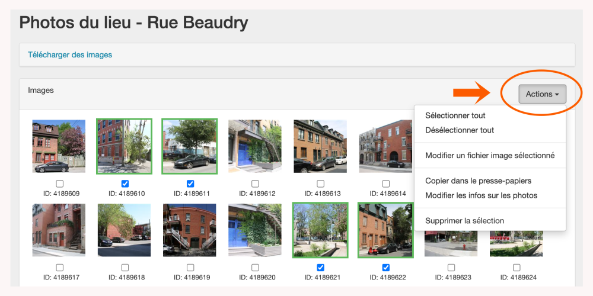The width and height of the screenshot is (593, 296).
Task: Click the green-bordered thumbnail of photo 4189622
Action: click(x=385, y=230)
